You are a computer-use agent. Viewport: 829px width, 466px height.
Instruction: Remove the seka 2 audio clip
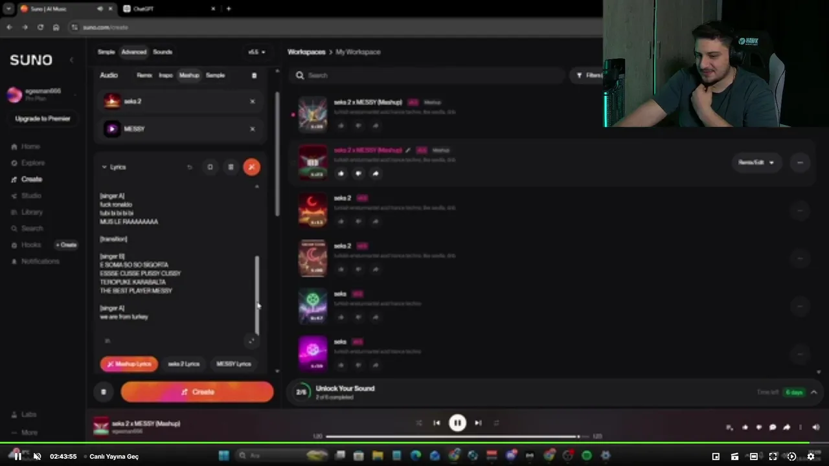tap(252, 101)
